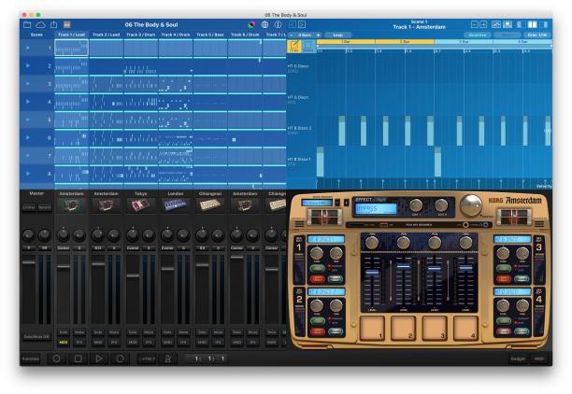Click the zoom in plus icon

tap(483, 24)
